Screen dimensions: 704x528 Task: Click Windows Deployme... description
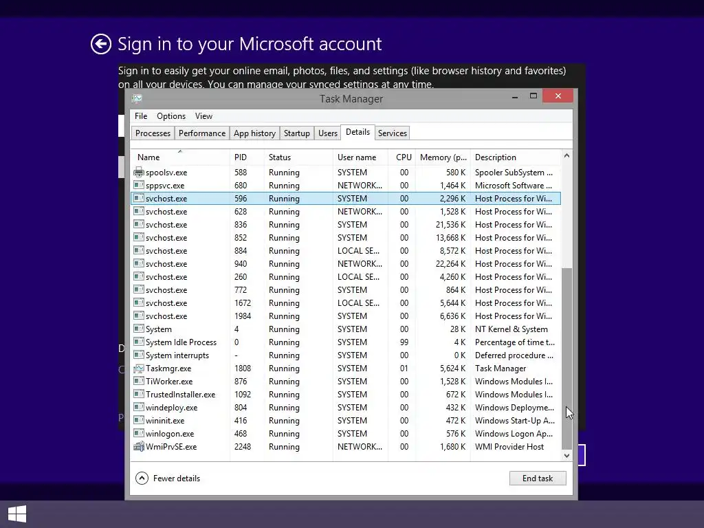(x=514, y=407)
